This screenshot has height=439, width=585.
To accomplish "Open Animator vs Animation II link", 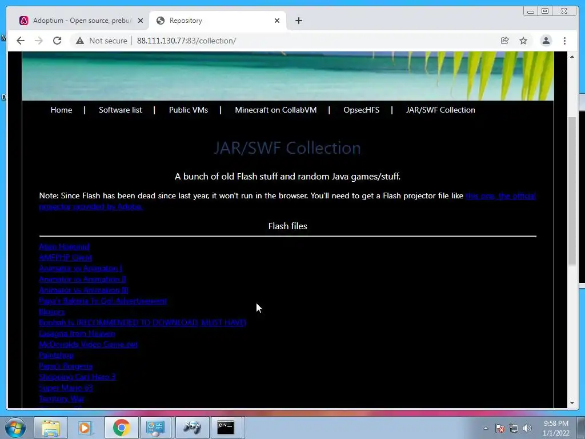I will click(x=82, y=279).
